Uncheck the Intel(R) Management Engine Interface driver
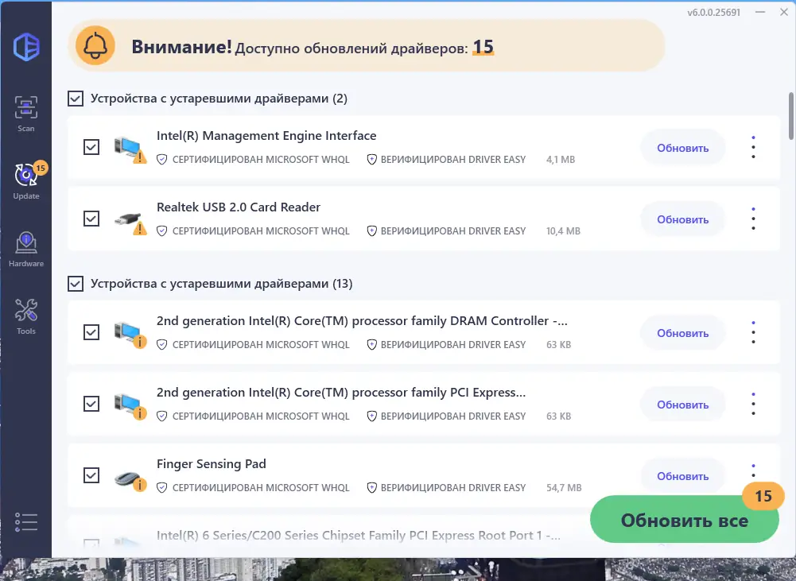This screenshot has height=581, width=796. coord(91,147)
